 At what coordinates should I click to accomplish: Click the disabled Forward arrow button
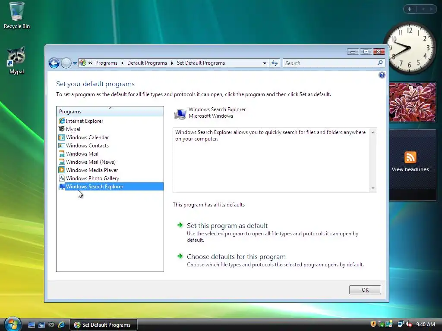tap(66, 63)
